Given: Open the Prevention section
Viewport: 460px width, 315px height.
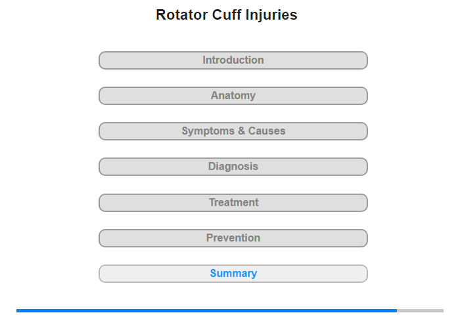Looking at the screenshot, I should (233, 238).
